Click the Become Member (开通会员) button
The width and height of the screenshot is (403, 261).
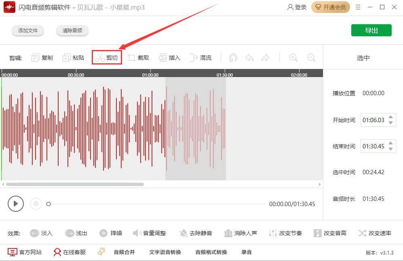(331, 7)
